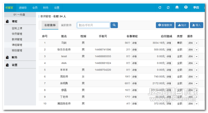208x113 pixels.
Task: Focus the 姓名/手机号 search field
Action: [93, 25]
